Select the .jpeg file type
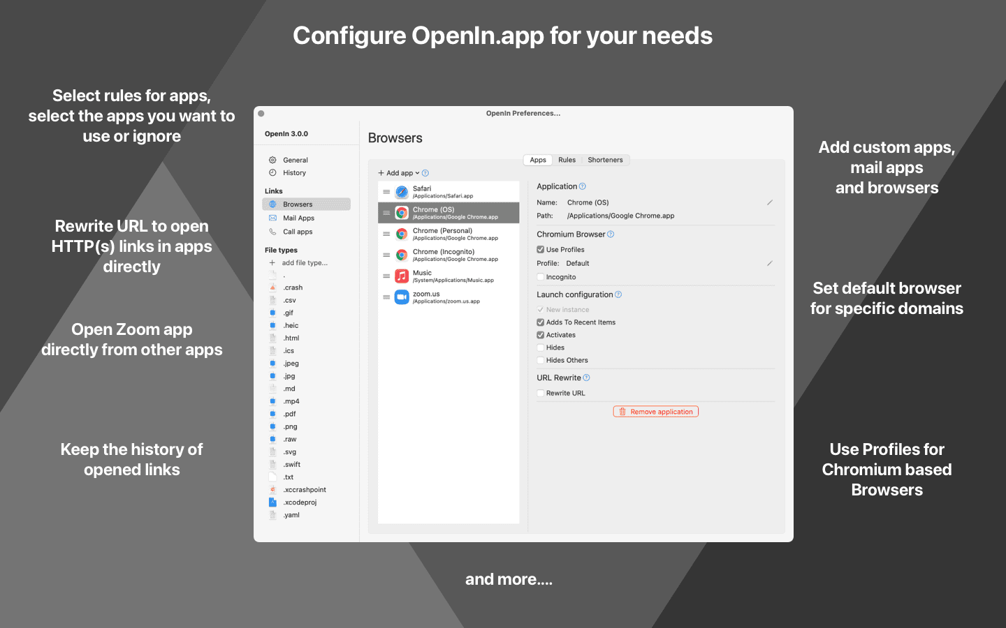 pyautogui.click(x=291, y=364)
